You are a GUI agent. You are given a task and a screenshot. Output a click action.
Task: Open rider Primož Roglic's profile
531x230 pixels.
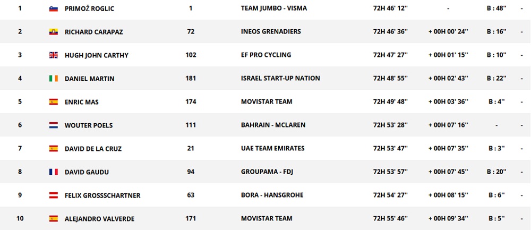point(89,8)
